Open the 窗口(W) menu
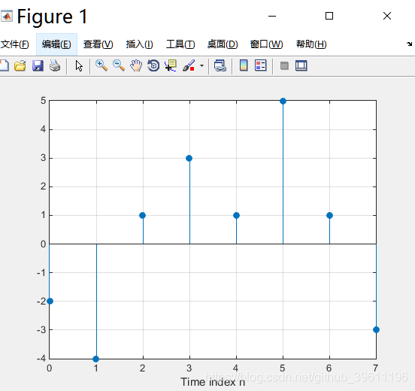This screenshot has width=415, height=391. click(x=267, y=44)
